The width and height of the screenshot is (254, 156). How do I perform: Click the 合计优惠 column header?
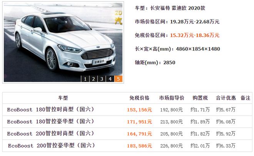226,98
